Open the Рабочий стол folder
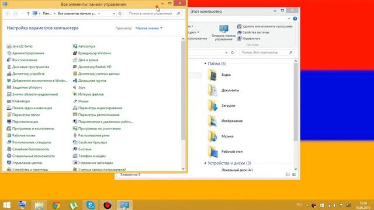The width and height of the screenshot is (374, 210). [225, 152]
